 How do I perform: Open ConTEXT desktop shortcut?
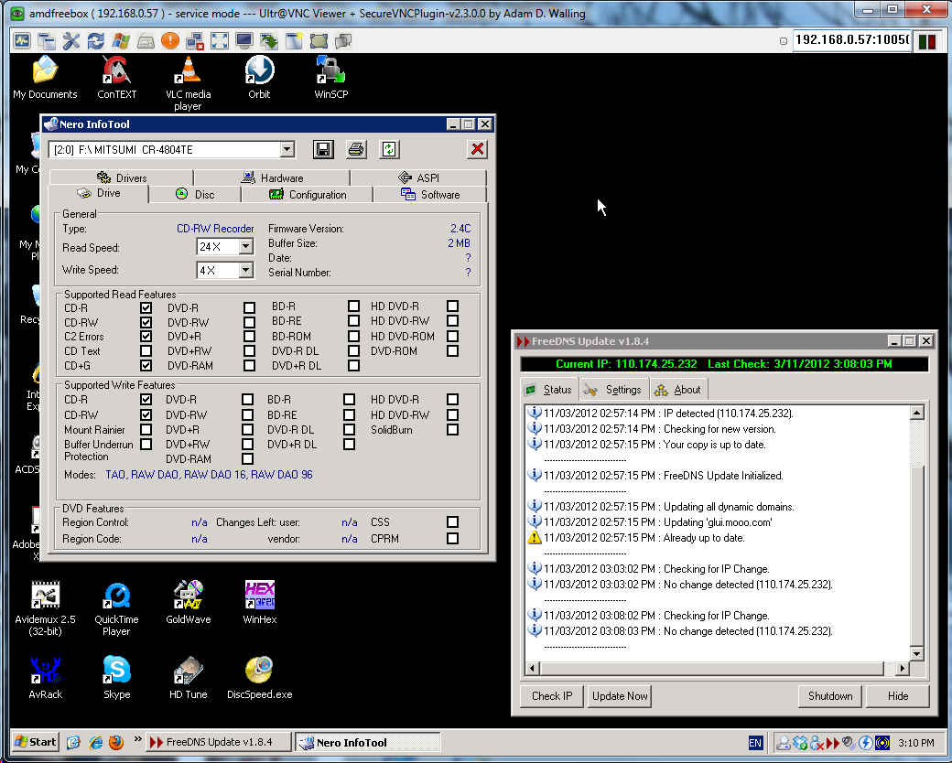click(116, 77)
